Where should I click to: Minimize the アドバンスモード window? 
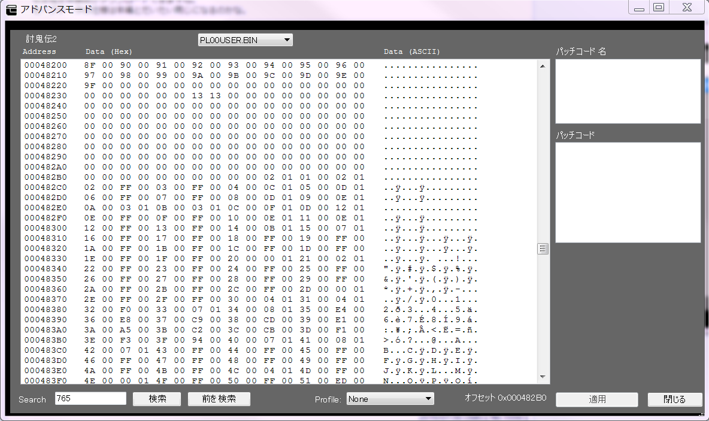[640, 8]
